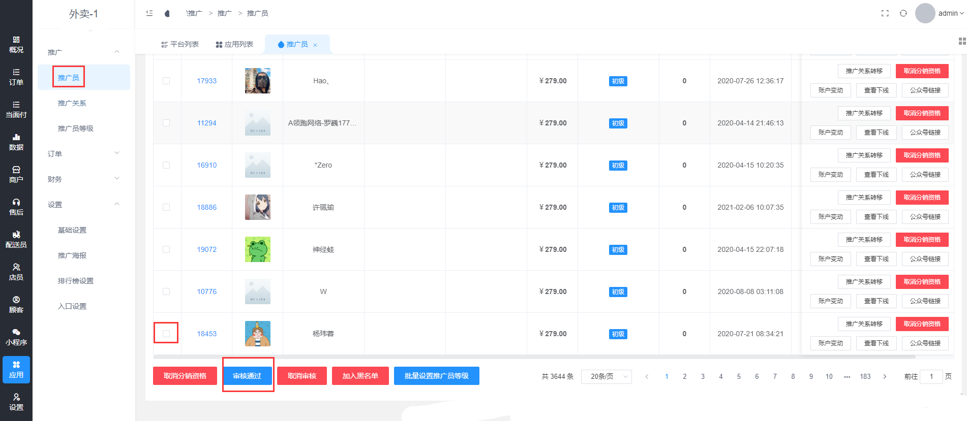967x421 pixels.
Task: Open the 配送员 sidebar icon
Action: (16, 240)
